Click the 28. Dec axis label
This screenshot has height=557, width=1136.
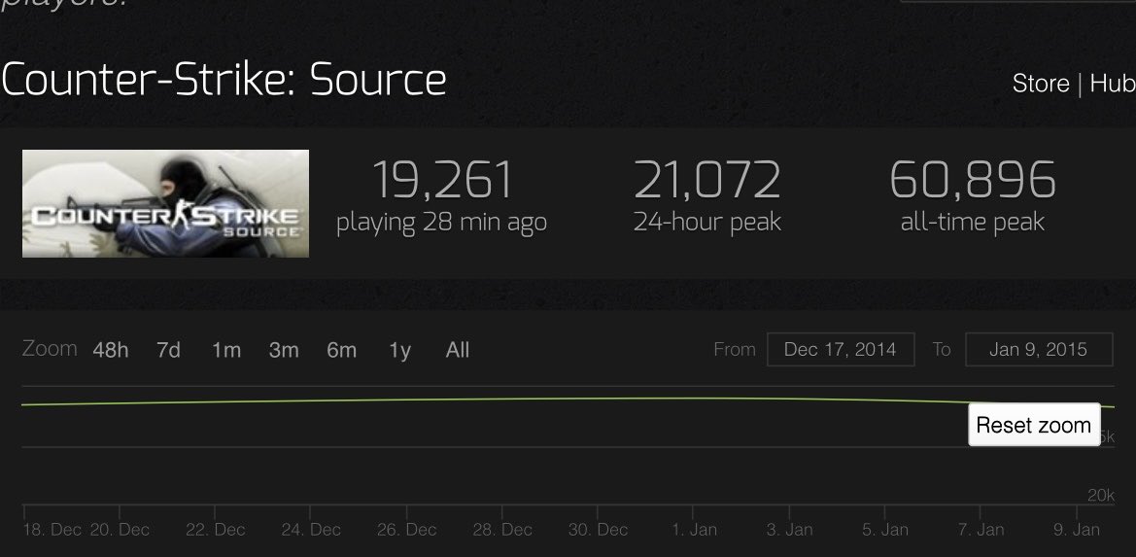click(502, 530)
